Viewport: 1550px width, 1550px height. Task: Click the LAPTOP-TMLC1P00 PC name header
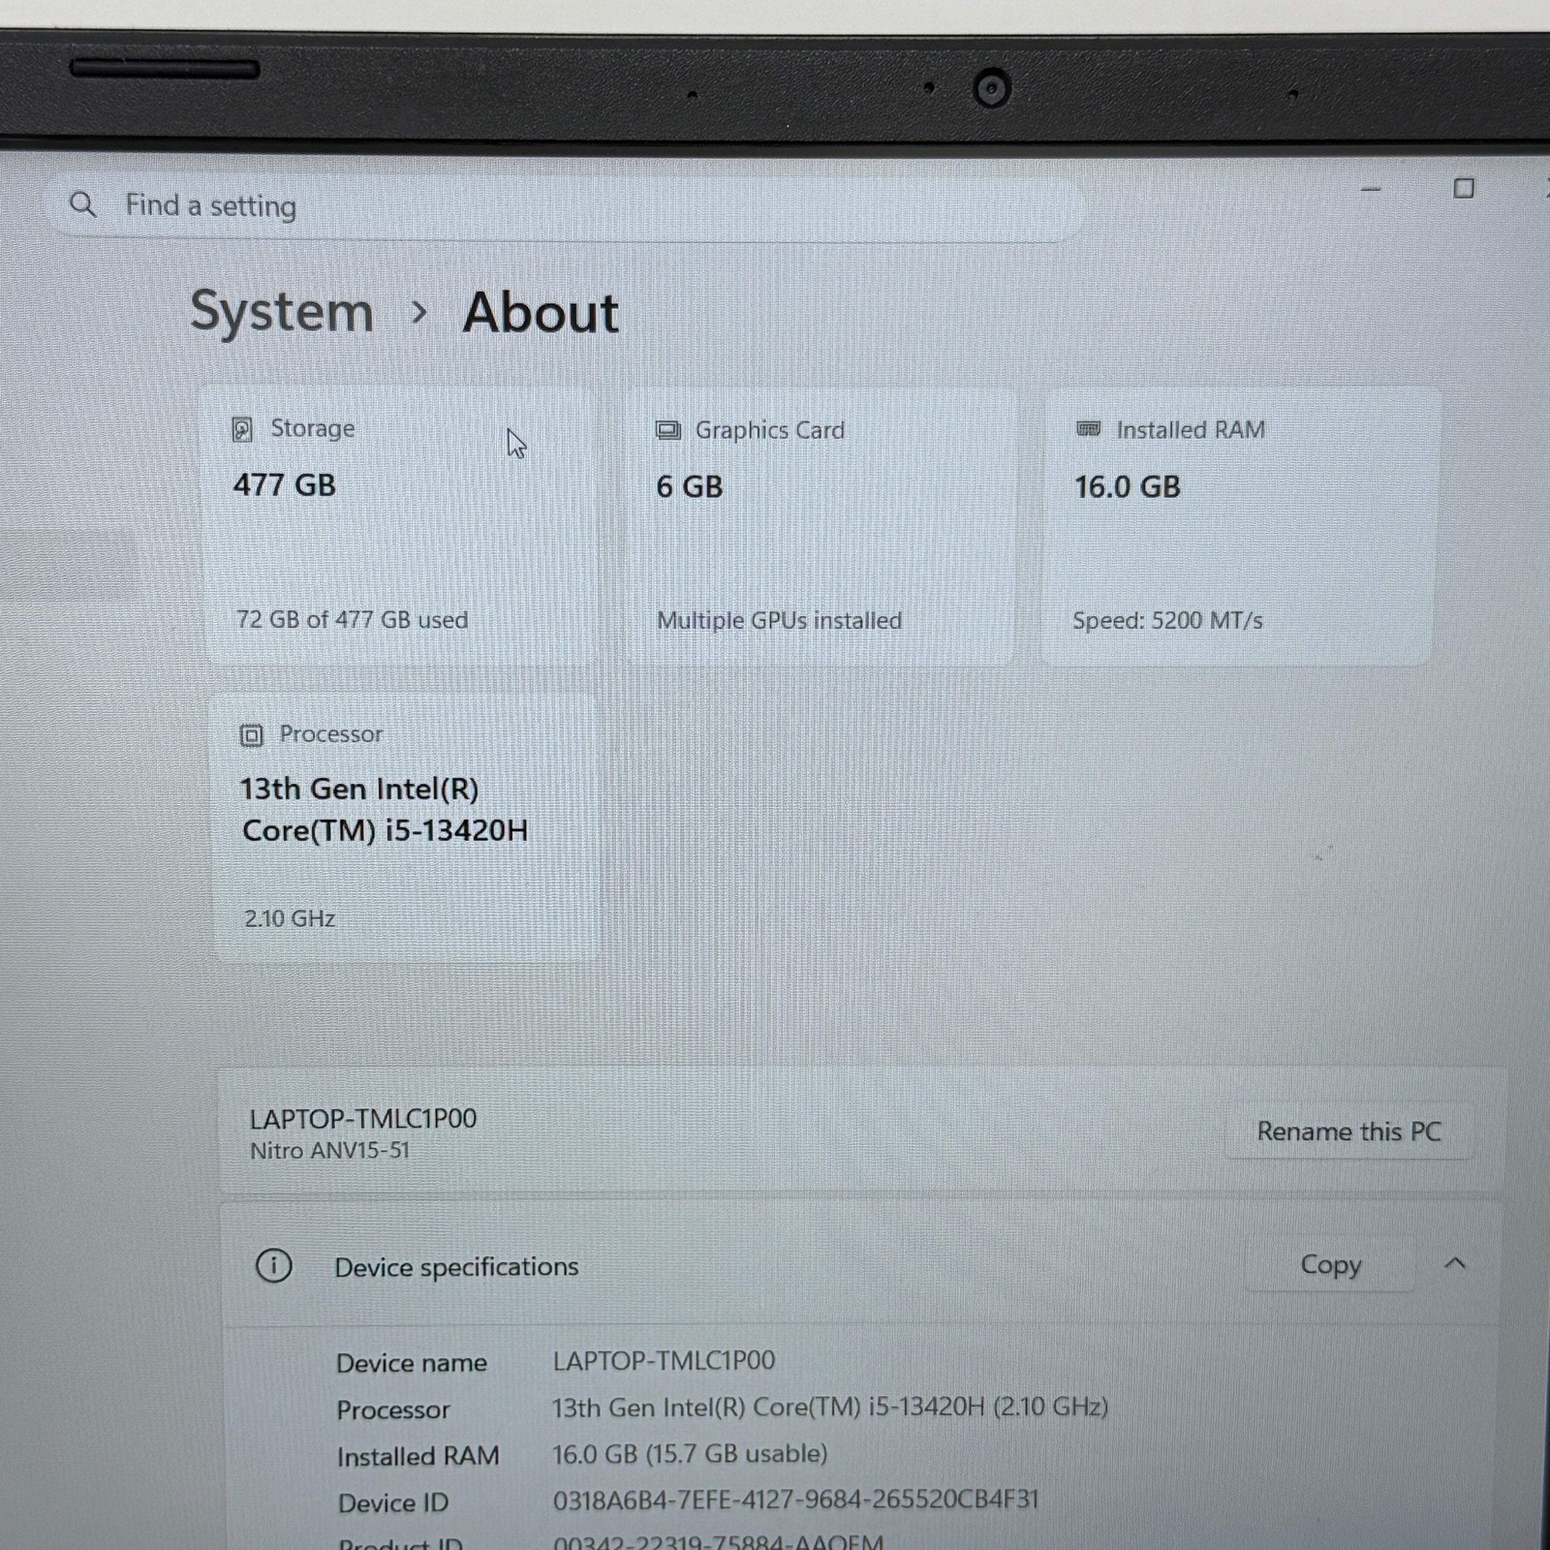363,1119
